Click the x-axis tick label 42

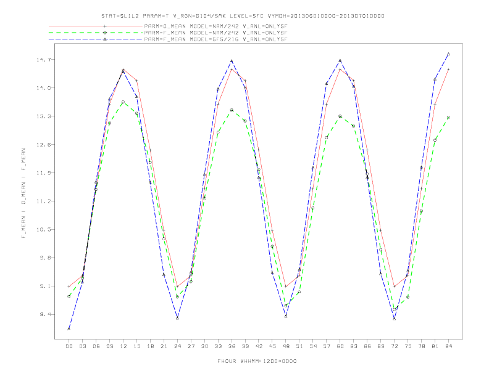pos(259,346)
